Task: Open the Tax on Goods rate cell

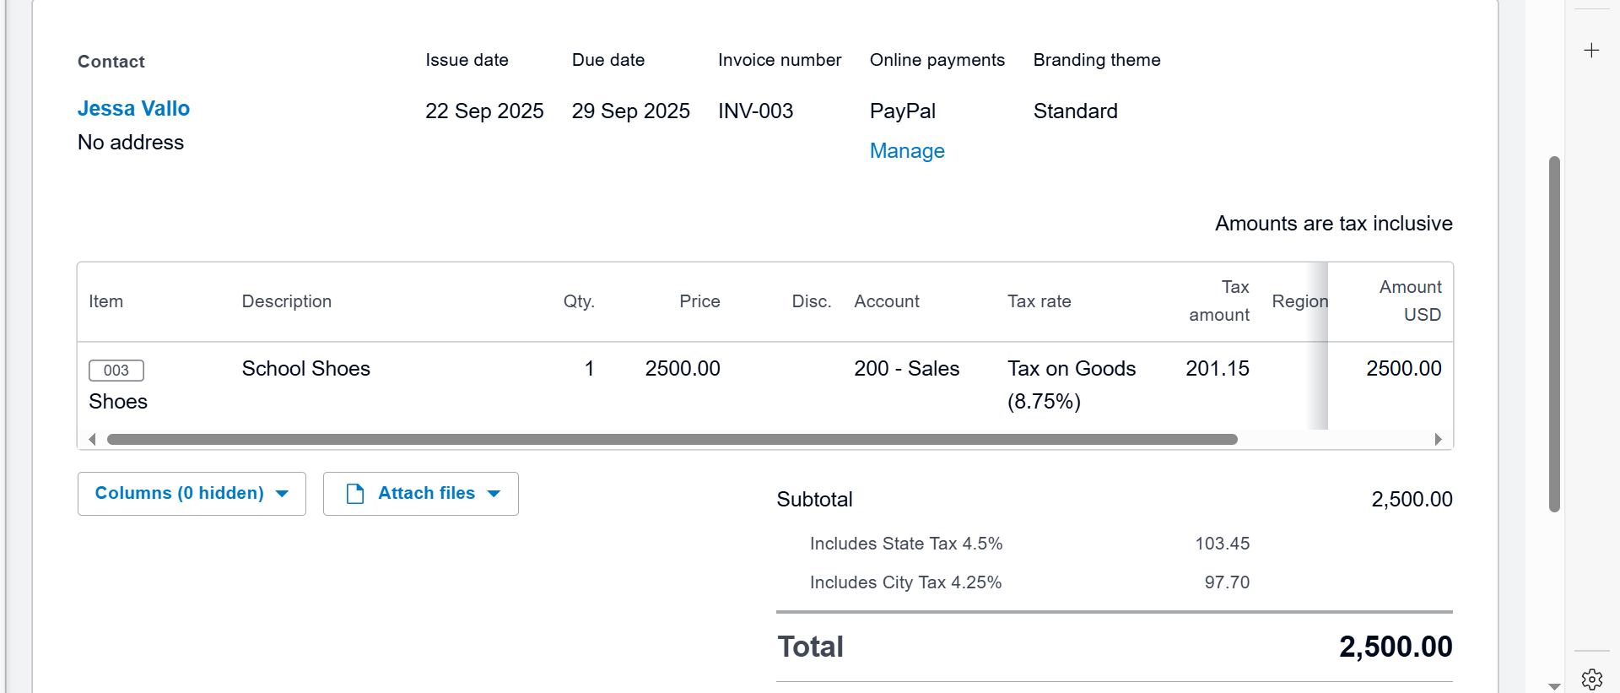Action: pos(1071,384)
